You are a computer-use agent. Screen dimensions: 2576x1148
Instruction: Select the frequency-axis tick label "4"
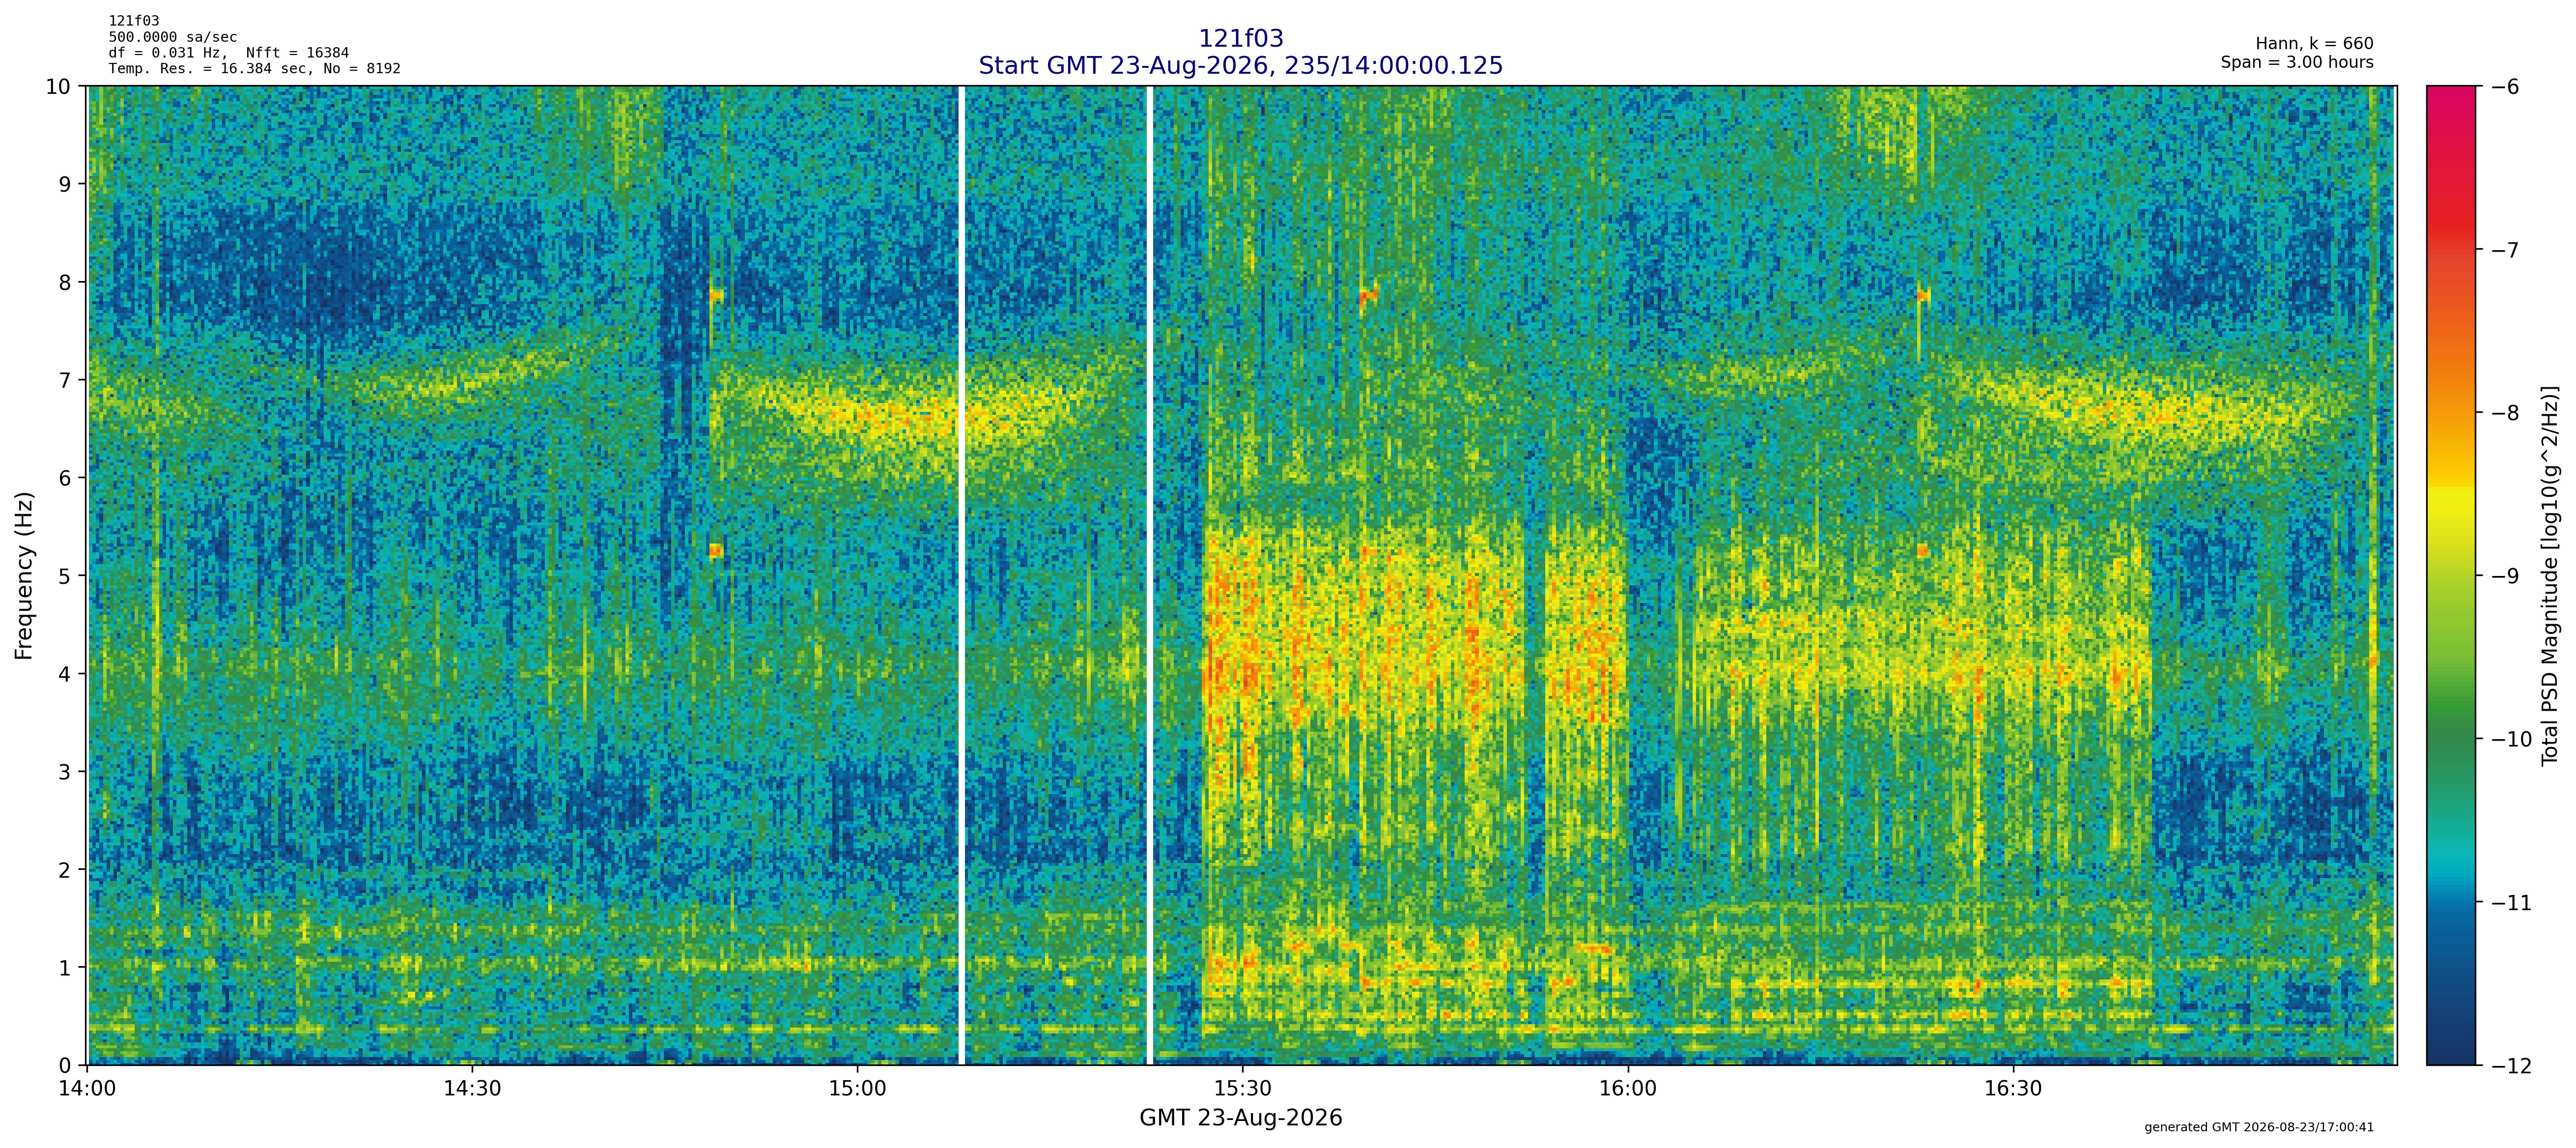(65, 674)
